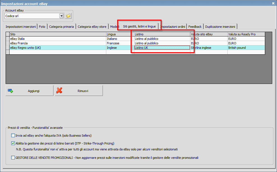Tick GESTORE DELLE VENDITE PROMOZIONALI checkbox
This screenshot has height=172, width=277.
(x=13, y=157)
